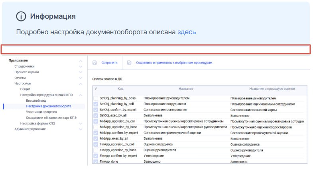Click the Сохранить floppy disk icon

click(x=94, y=63)
